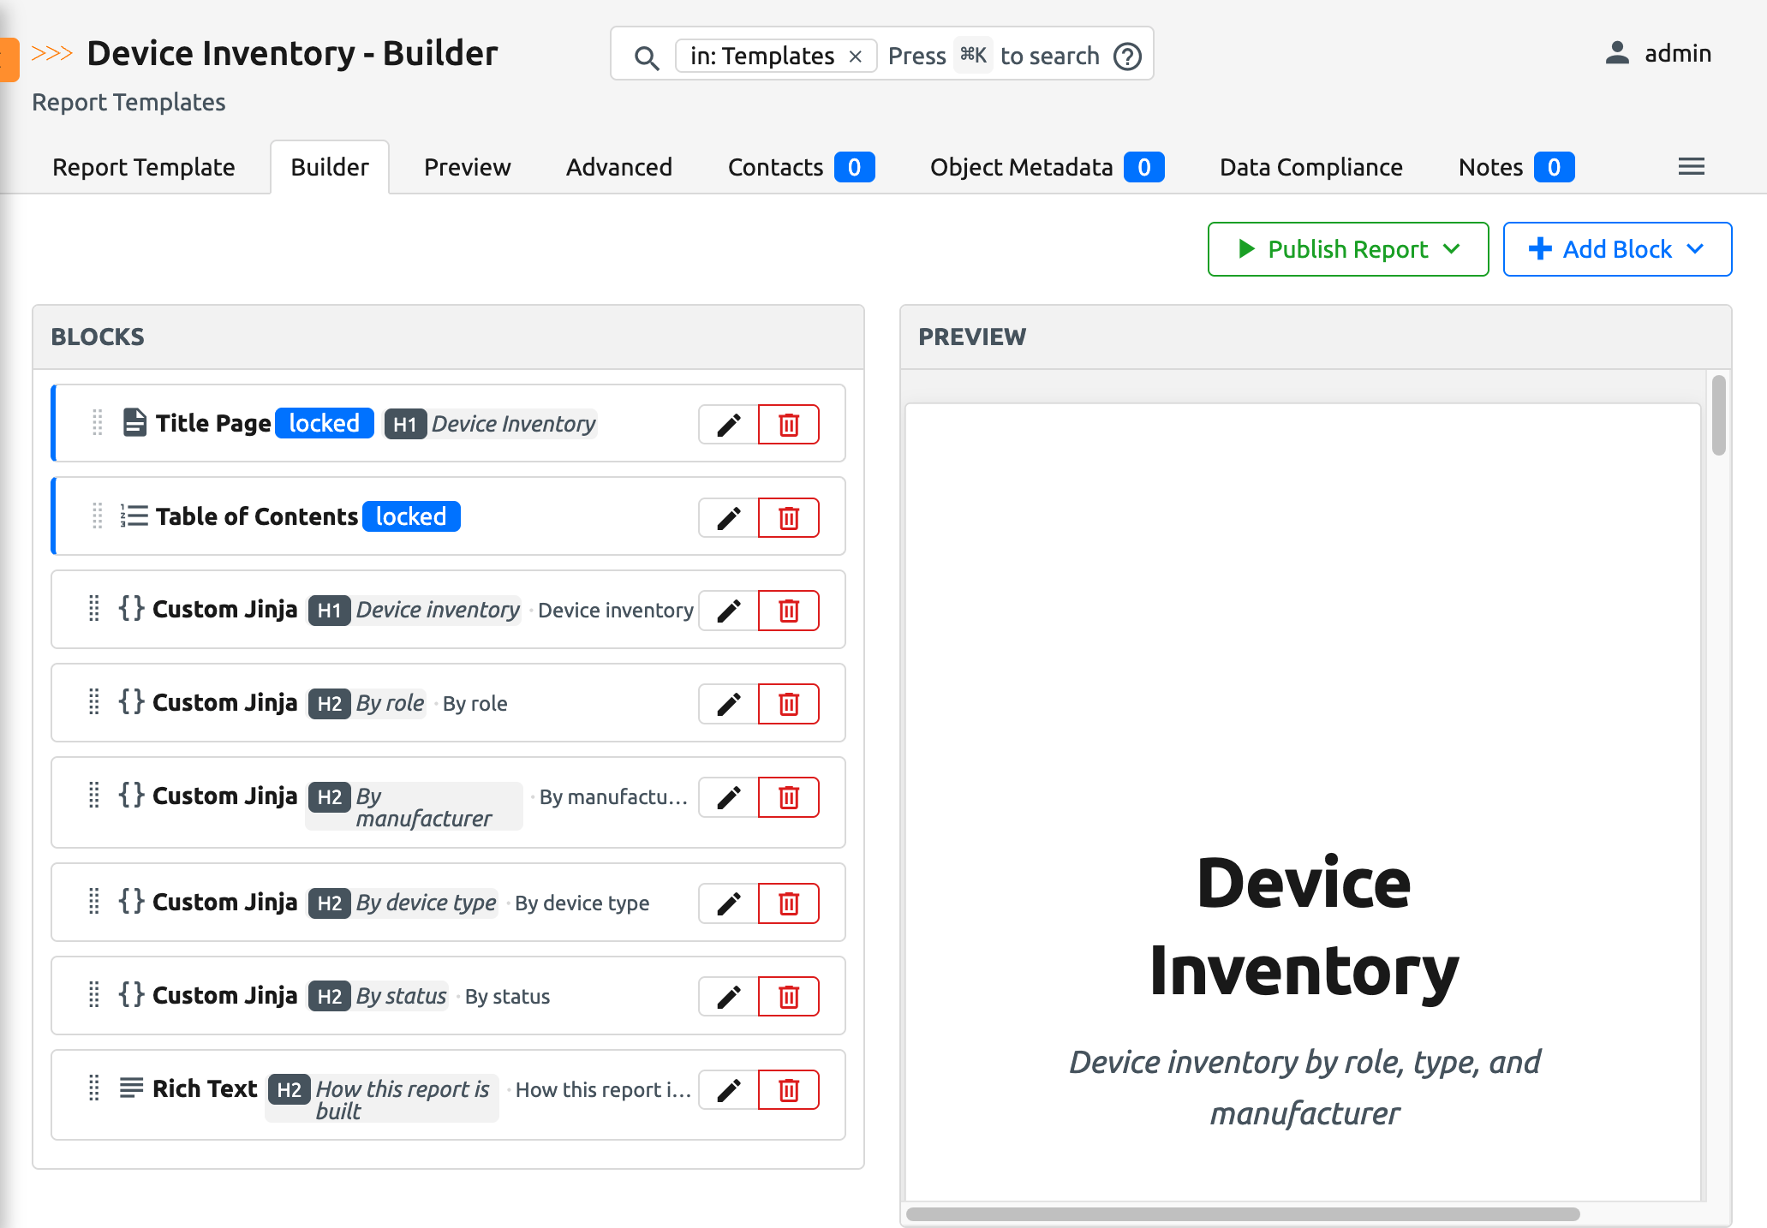The height and width of the screenshot is (1228, 1767).
Task: Edit the By device type block
Action: (x=728, y=903)
